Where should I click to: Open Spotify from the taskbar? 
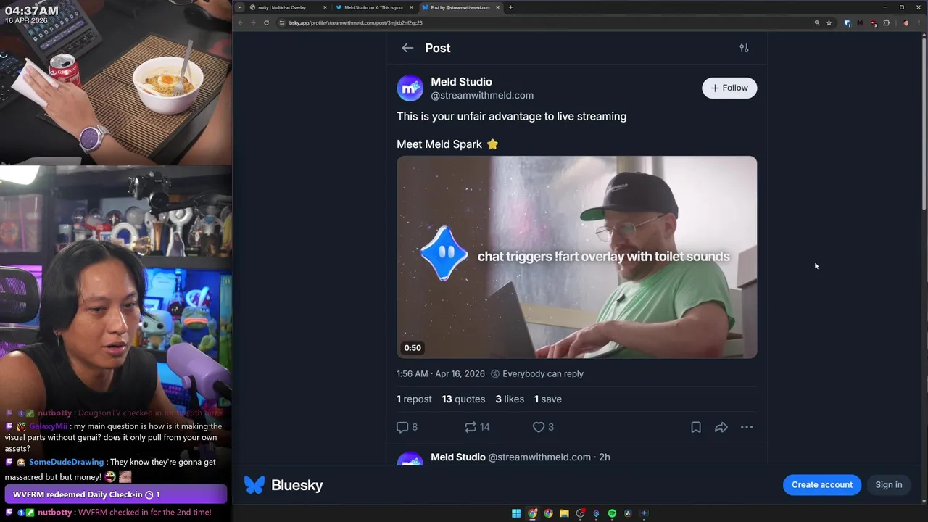point(612,513)
